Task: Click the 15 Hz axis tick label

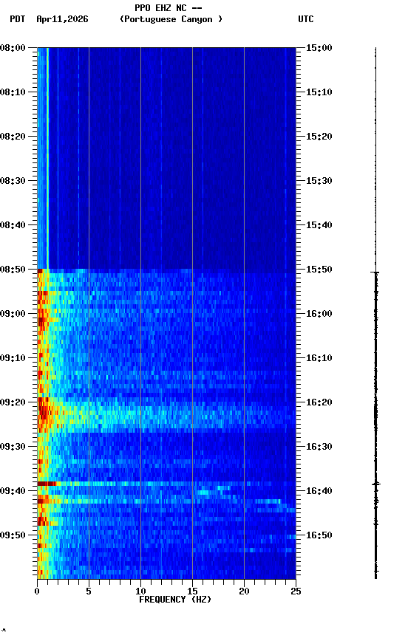Action: [192, 591]
